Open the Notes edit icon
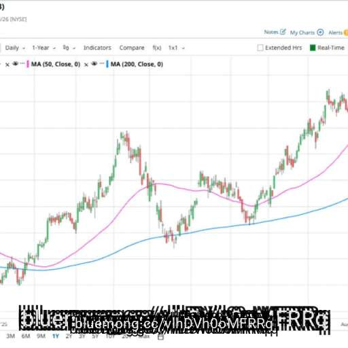Viewport: 348px width, 348px height. 283,32
